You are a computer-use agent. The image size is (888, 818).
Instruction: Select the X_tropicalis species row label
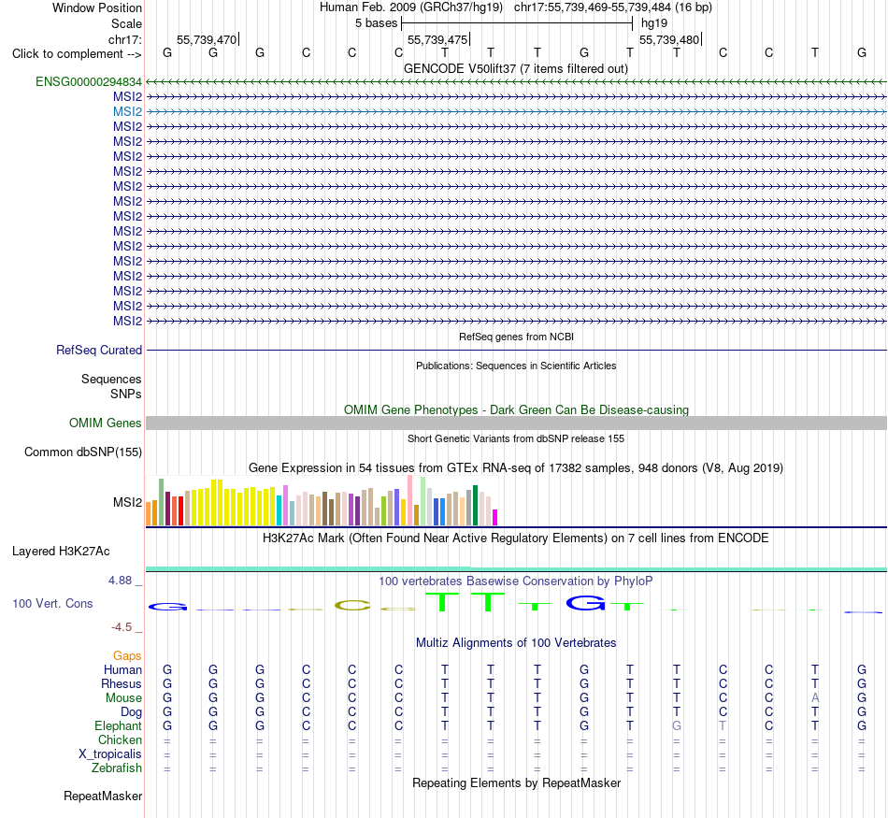pos(110,754)
